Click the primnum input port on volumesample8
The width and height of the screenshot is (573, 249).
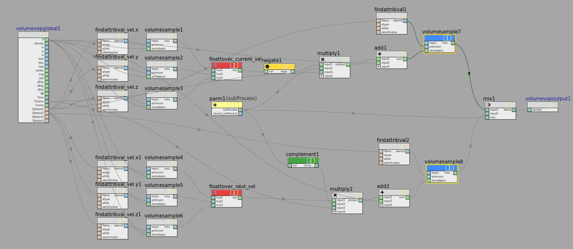[x=428, y=177]
